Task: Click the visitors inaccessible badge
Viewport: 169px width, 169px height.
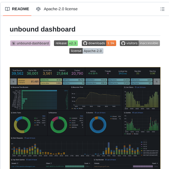Action: point(140,43)
